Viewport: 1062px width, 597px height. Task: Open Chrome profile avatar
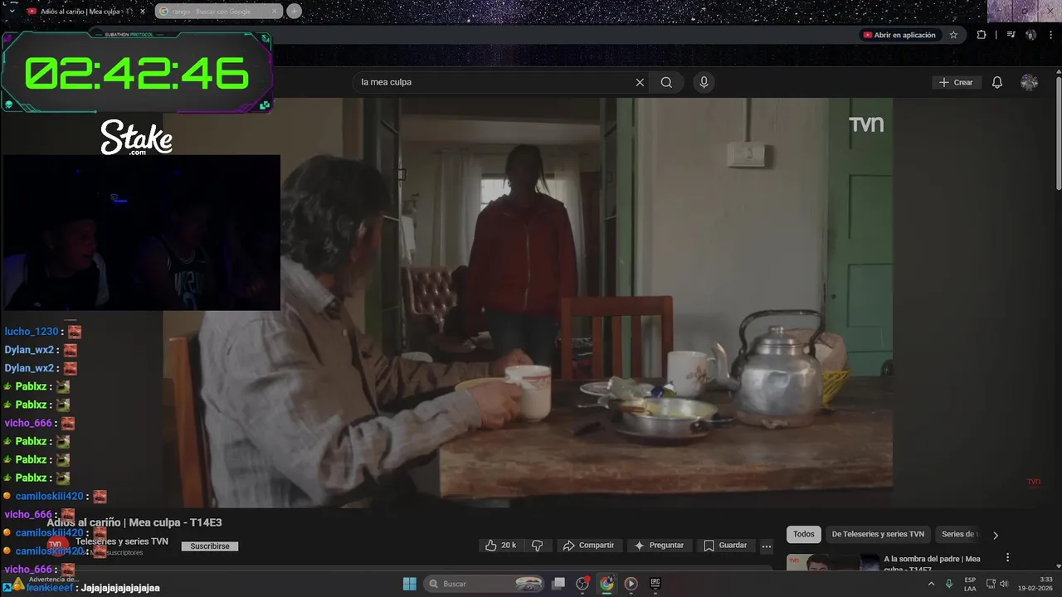[1031, 35]
